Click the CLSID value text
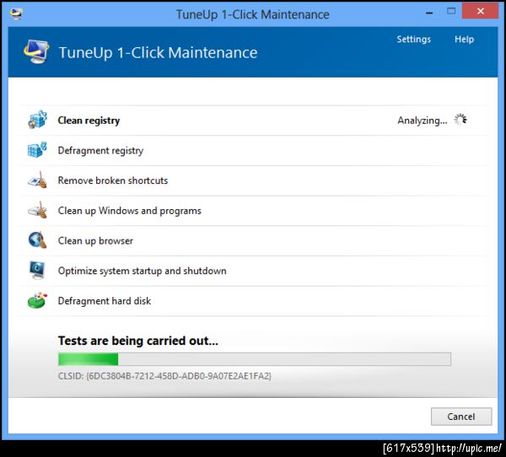506x457 pixels. (x=164, y=376)
